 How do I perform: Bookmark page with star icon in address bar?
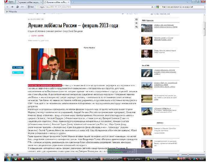coord(152,7)
